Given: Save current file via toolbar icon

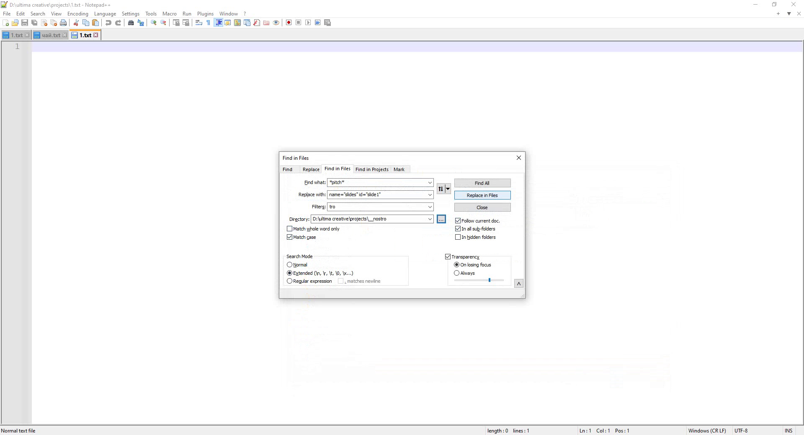Looking at the screenshot, I should click(25, 23).
